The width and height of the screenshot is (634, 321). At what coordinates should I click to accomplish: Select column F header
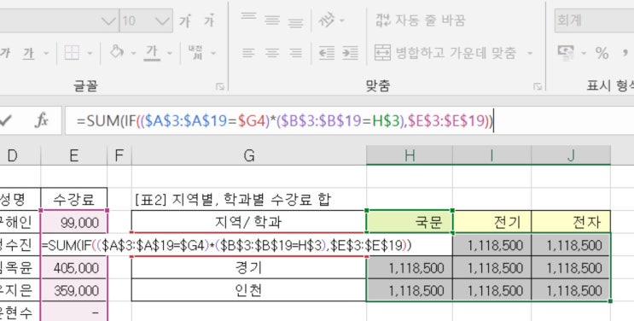tap(119, 155)
